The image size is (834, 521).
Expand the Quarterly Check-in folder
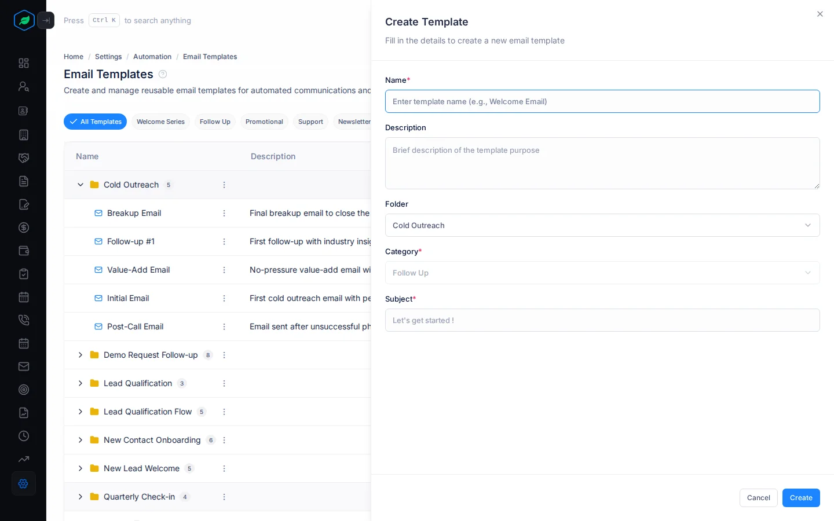[81, 497]
